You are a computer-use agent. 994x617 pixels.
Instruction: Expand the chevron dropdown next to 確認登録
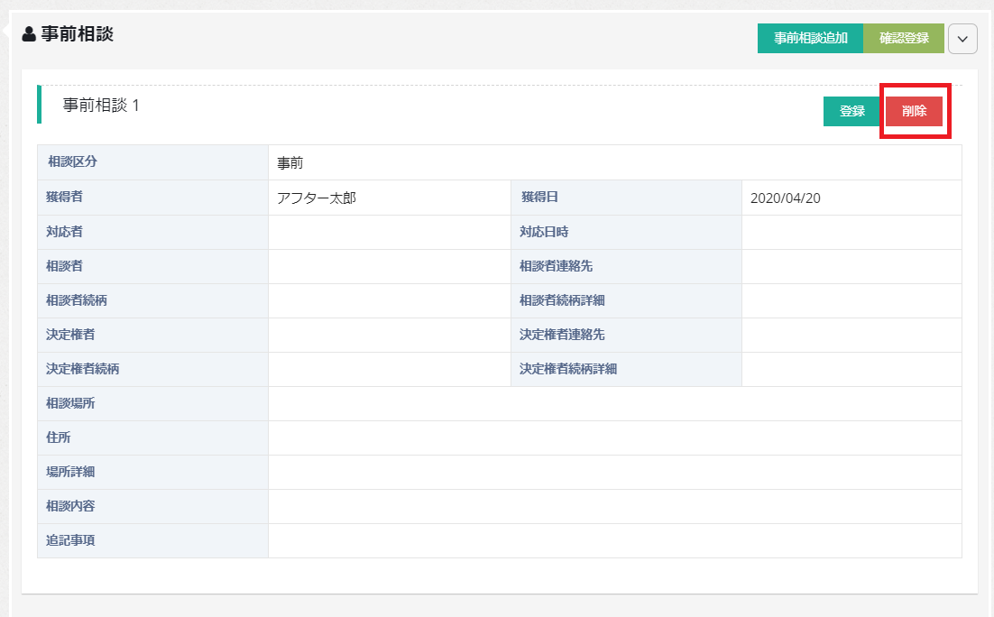(x=962, y=39)
